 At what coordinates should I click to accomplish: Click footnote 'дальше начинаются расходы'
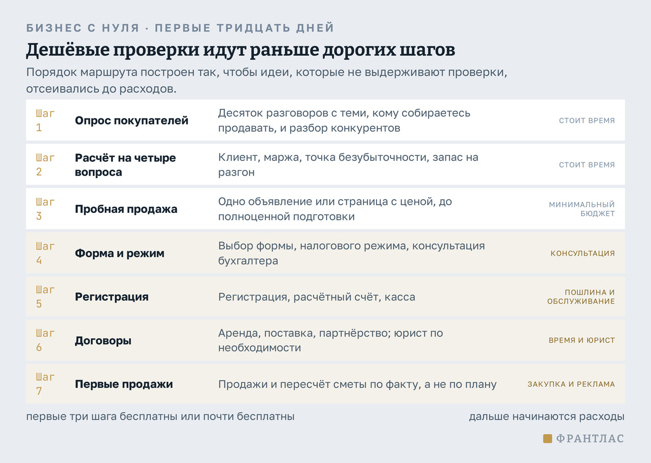click(547, 418)
